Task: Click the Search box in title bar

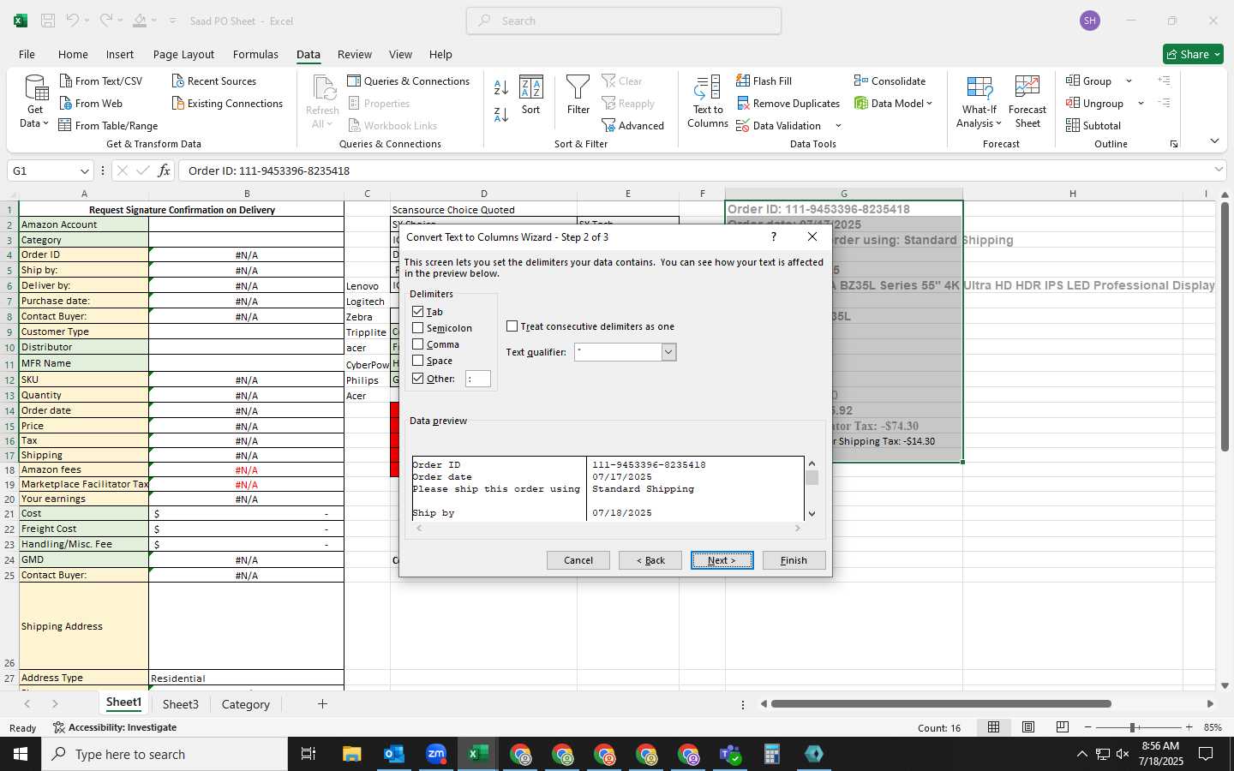Action: [624, 21]
